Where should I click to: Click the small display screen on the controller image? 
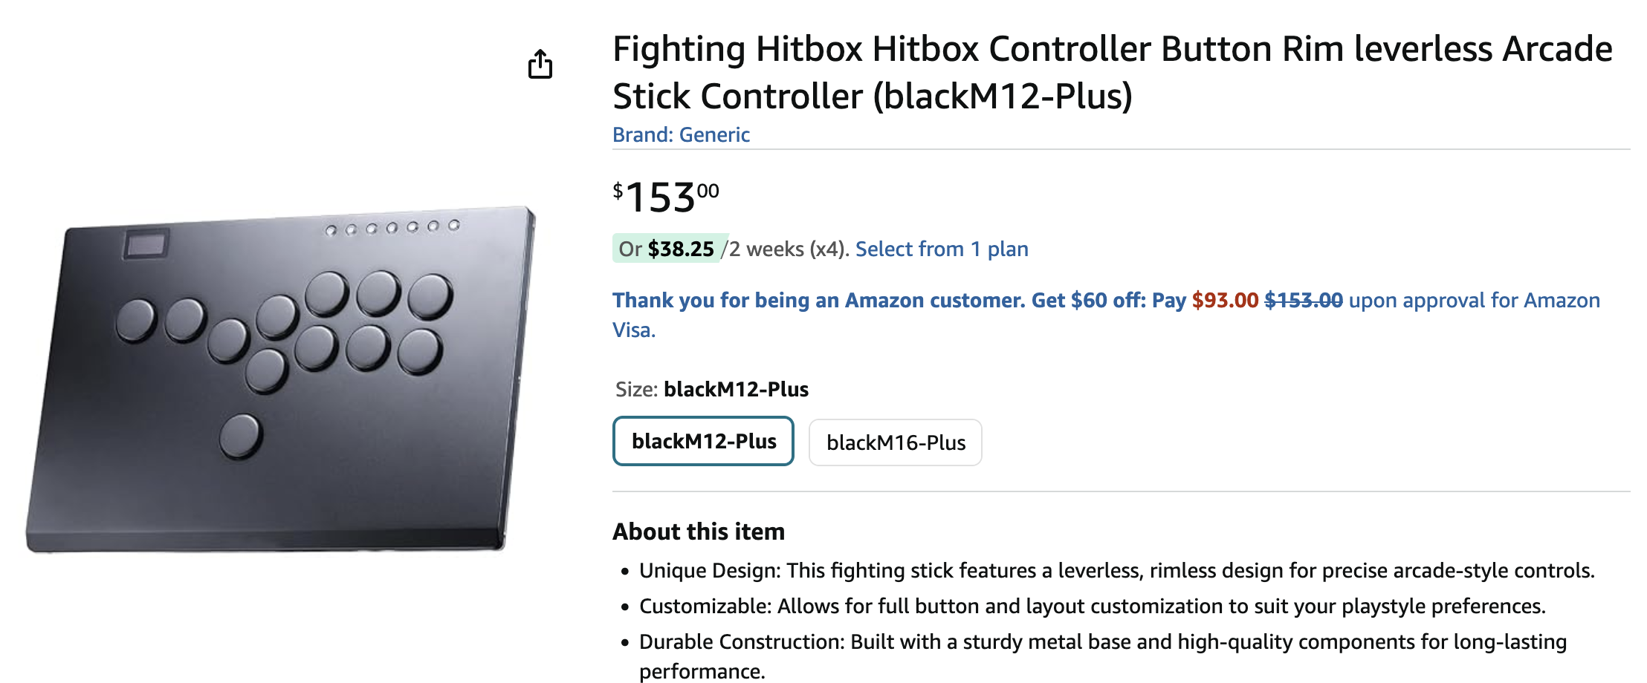[146, 244]
